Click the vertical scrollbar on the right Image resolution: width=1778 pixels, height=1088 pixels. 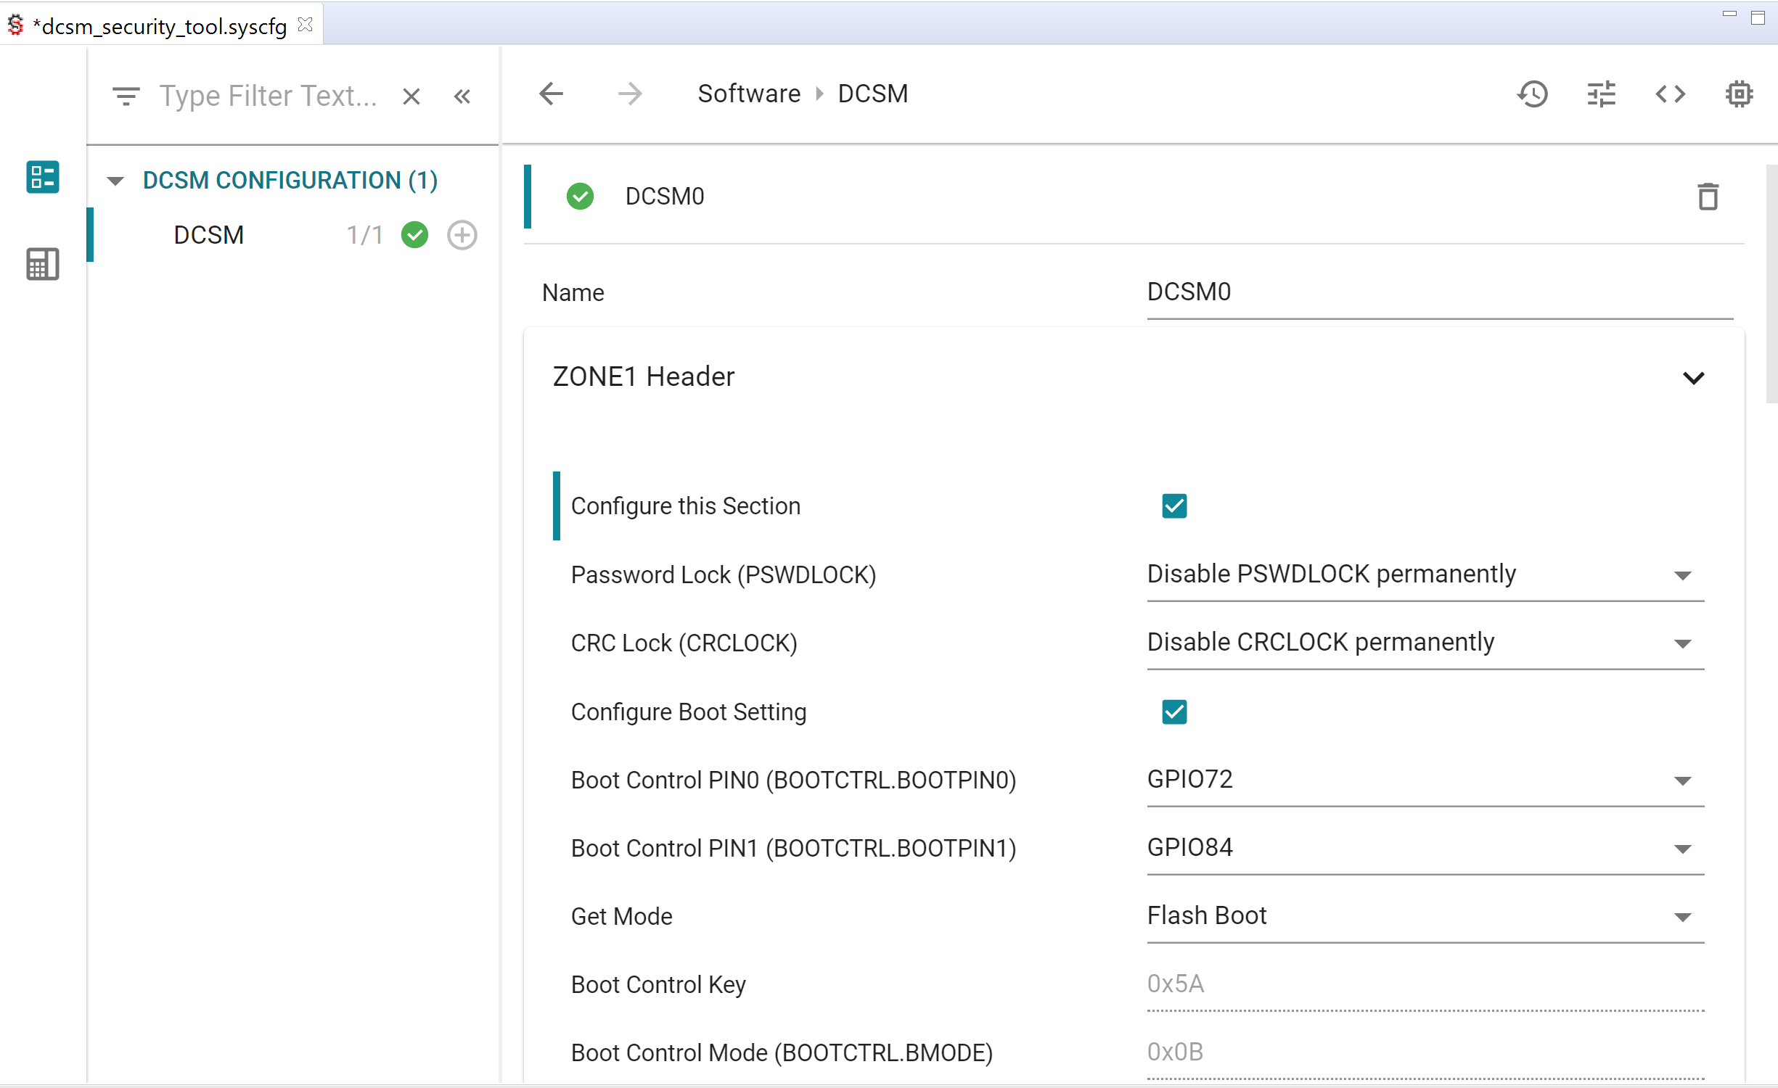coord(1771,283)
